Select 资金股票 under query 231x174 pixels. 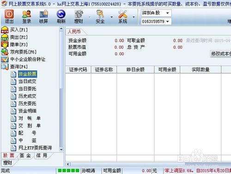click(x=27, y=74)
